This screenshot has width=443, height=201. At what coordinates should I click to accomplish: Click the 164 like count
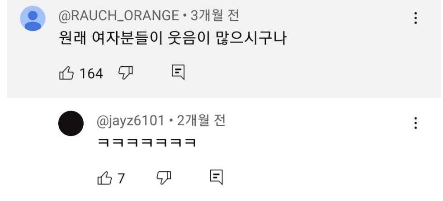pos(91,74)
